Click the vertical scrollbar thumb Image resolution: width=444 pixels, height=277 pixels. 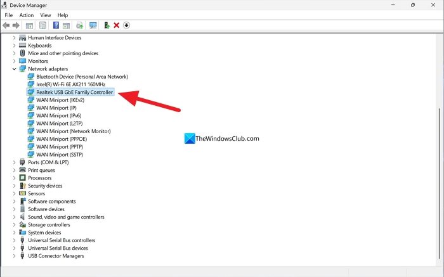coord(440,183)
